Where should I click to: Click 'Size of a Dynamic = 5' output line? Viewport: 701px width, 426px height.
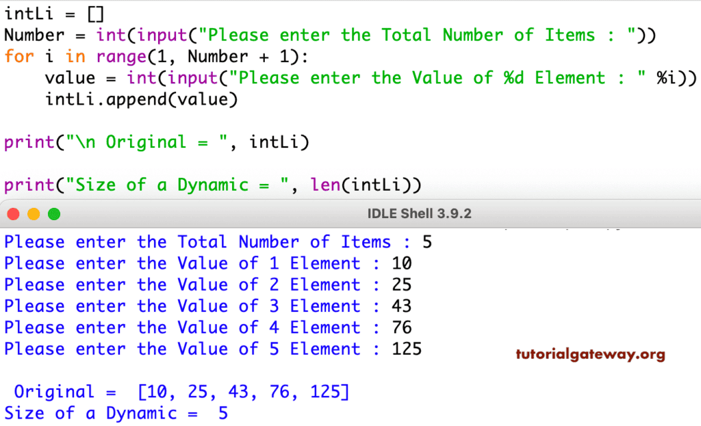(x=116, y=413)
